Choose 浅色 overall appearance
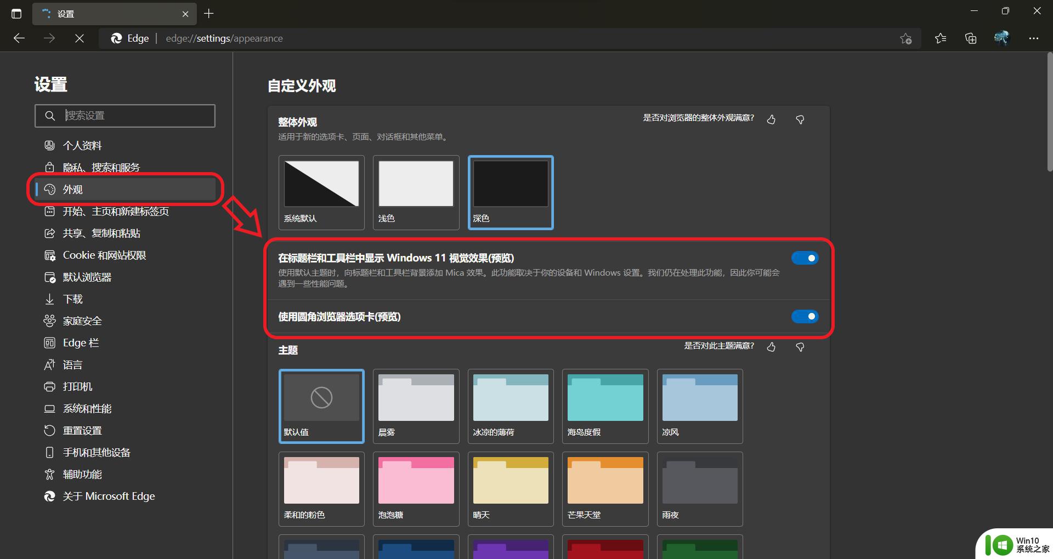The image size is (1053, 559). coord(416,192)
